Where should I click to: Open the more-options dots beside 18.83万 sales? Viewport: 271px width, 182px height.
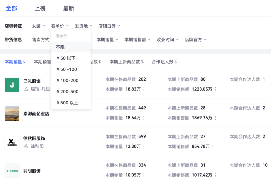pyautogui.click(x=144, y=89)
